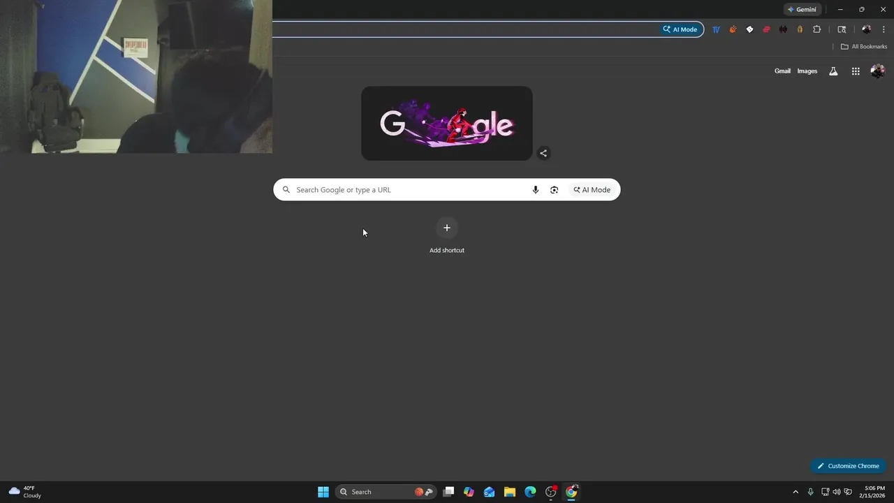Open Google account avatar on page
894x503 pixels.
click(x=878, y=71)
